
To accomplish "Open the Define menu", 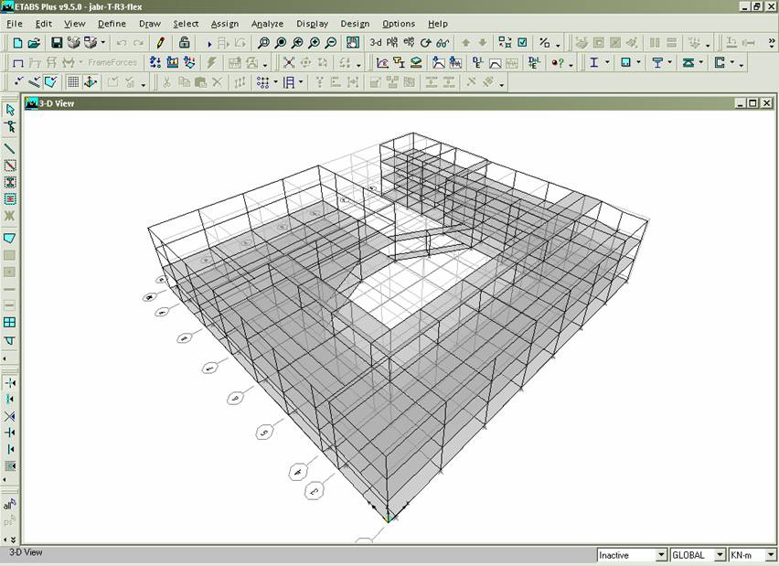I will point(112,24).
